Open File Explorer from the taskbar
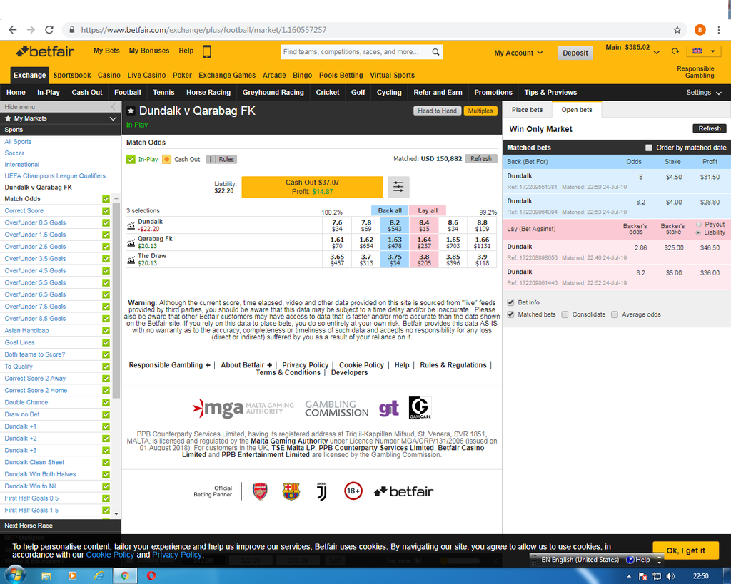The image size is (731, 584). 46,576
